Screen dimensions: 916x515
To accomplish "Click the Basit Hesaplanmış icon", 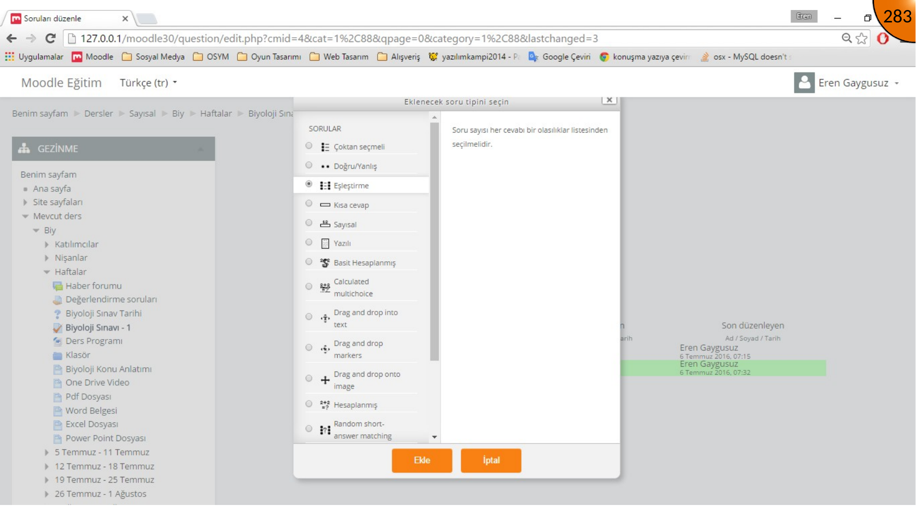I will point(325,263).
